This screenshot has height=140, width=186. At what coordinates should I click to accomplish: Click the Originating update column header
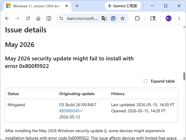point(77,94)
